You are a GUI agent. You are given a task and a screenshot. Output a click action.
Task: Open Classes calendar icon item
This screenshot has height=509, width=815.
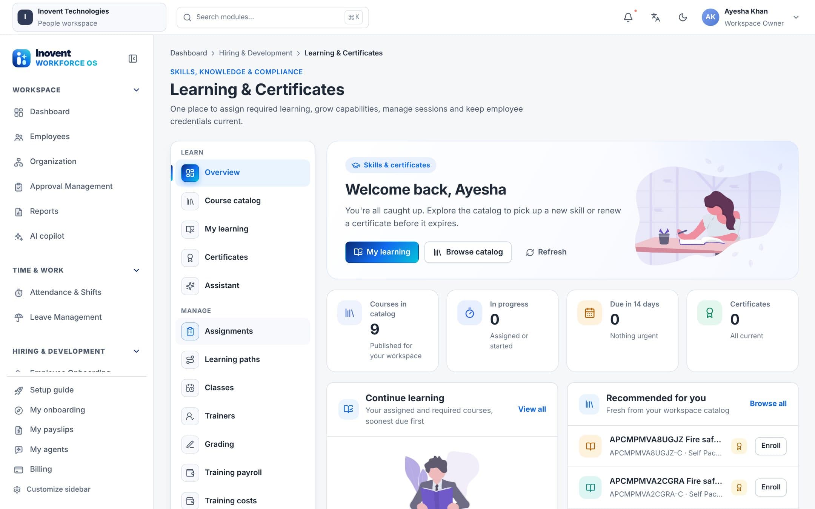190,388
